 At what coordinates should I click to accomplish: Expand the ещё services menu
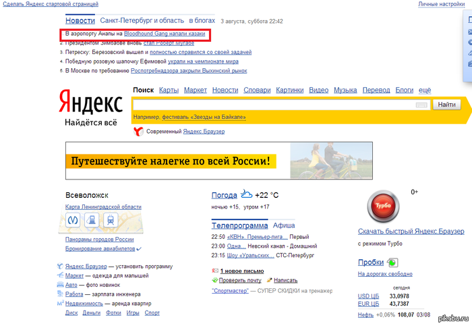pyautogui.click(x=425, y=90)
